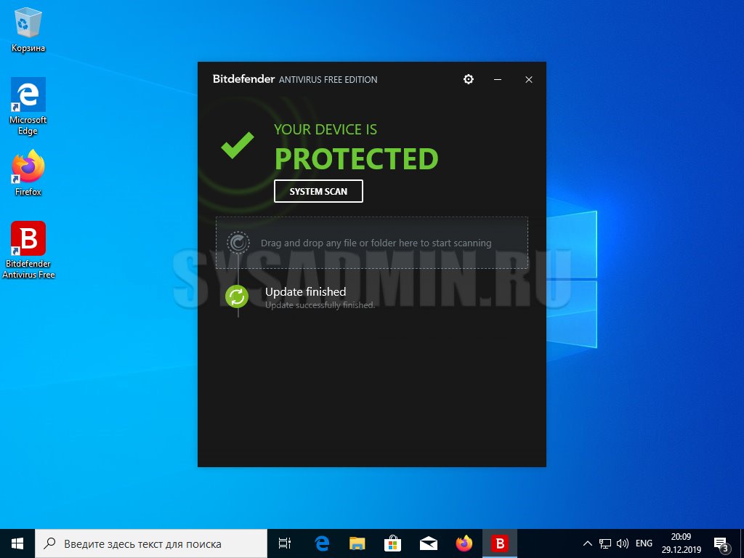Viewport: 744px width, 558px height.
Task: Click the Windows search box
Action: (151, 543)
